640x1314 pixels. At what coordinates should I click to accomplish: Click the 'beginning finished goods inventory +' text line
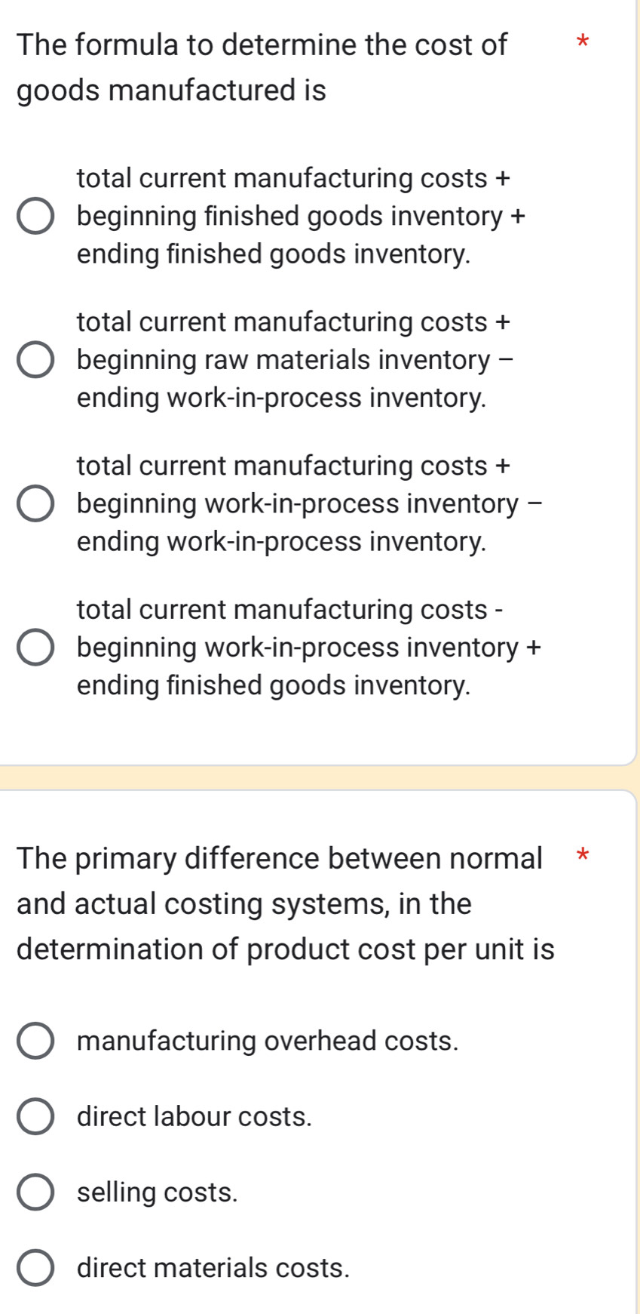tap(302, 217)
